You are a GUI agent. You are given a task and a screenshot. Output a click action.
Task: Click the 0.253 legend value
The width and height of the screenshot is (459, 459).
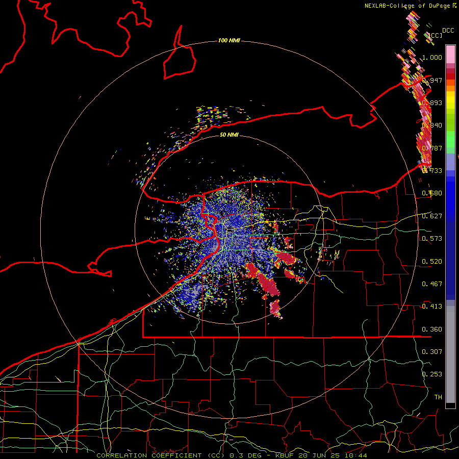coord(432,374)
